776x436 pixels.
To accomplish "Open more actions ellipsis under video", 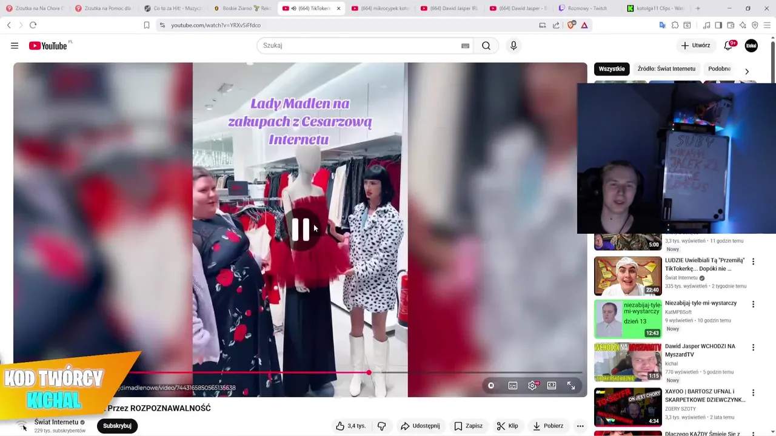I will point(580,426).
